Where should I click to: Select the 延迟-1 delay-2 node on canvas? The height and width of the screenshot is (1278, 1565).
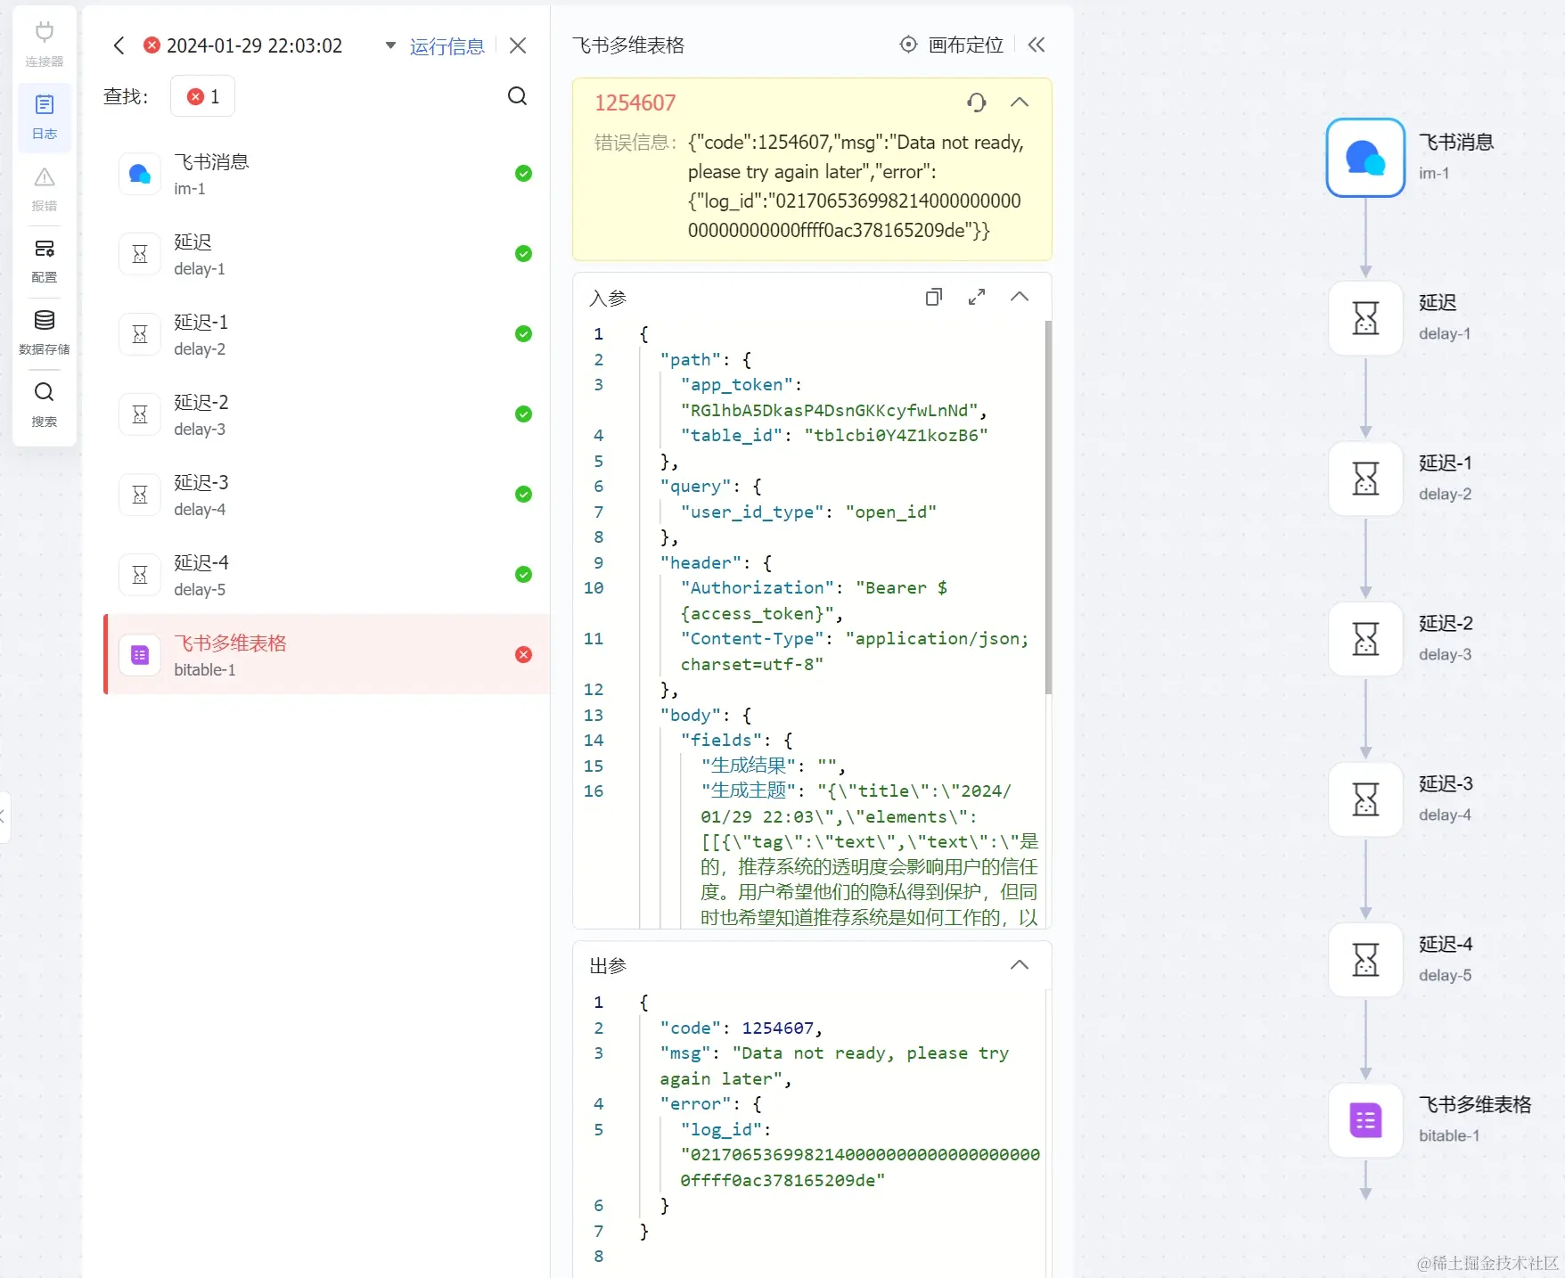click(x=1365, y=479)
